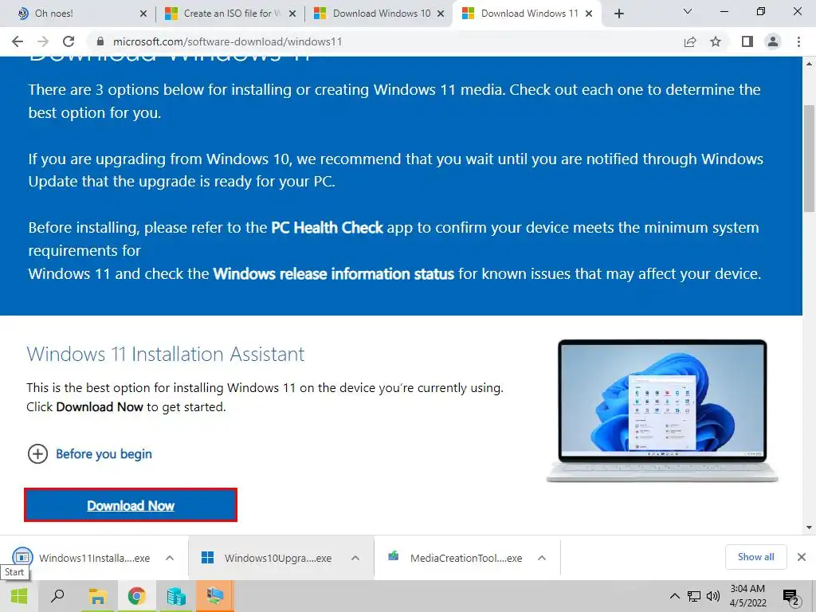This screenshot has height=612, width=816.
Task: Switch to 'Create an ISO file' tab
Action: click(229, 14)
